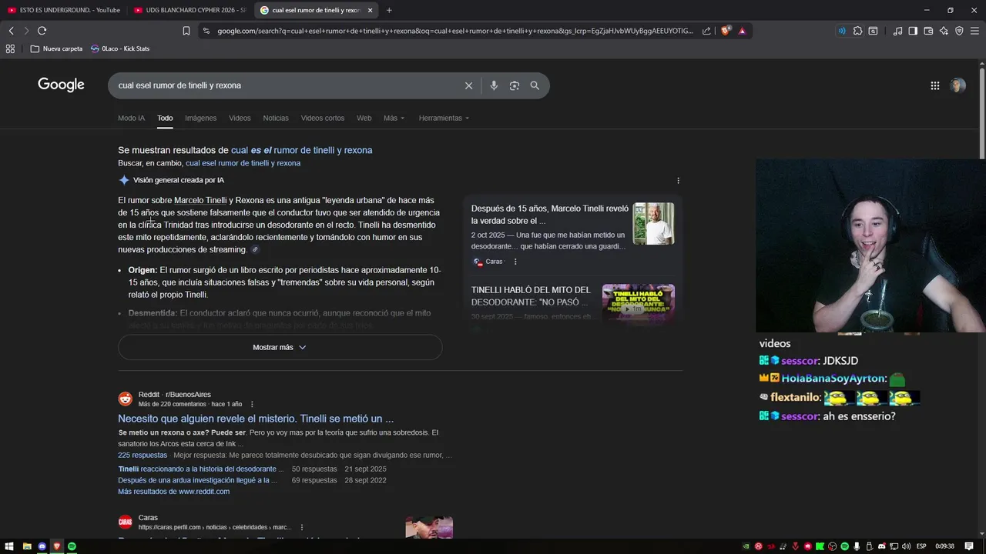Click the AI overview citation link chip
This screenshot has height=554, width=986.
(x=255, y=249)
